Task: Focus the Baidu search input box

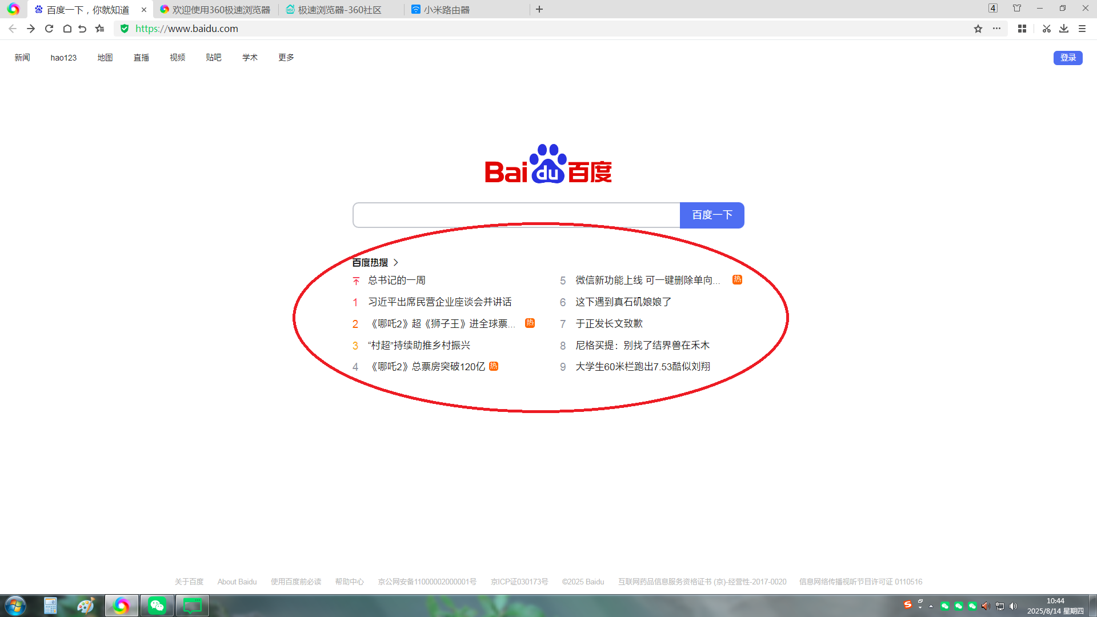Action: pos(517,215)
